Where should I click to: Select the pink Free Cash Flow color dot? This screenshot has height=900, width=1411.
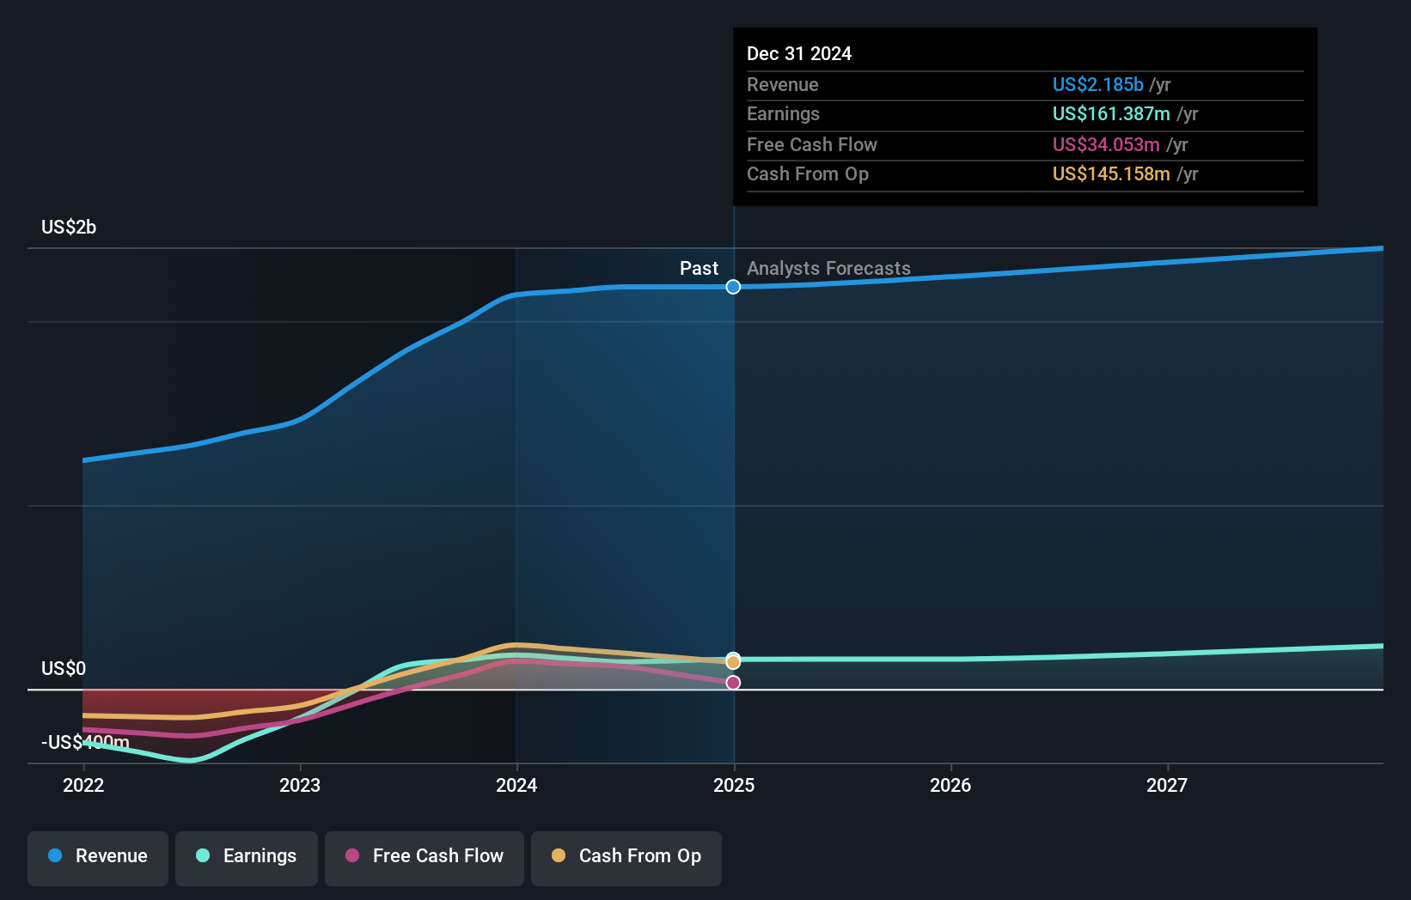[x=351, y=856]
